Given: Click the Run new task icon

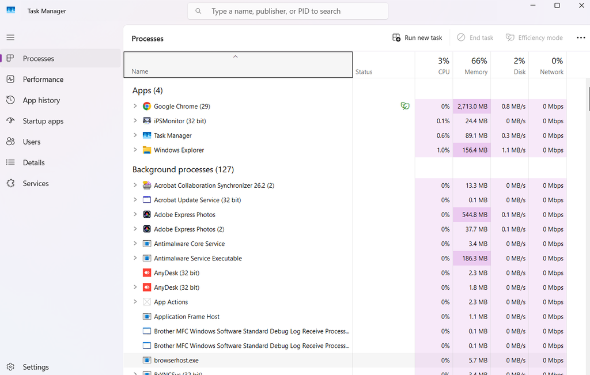Looking at the screenshot, I should [x=396, y=37].
